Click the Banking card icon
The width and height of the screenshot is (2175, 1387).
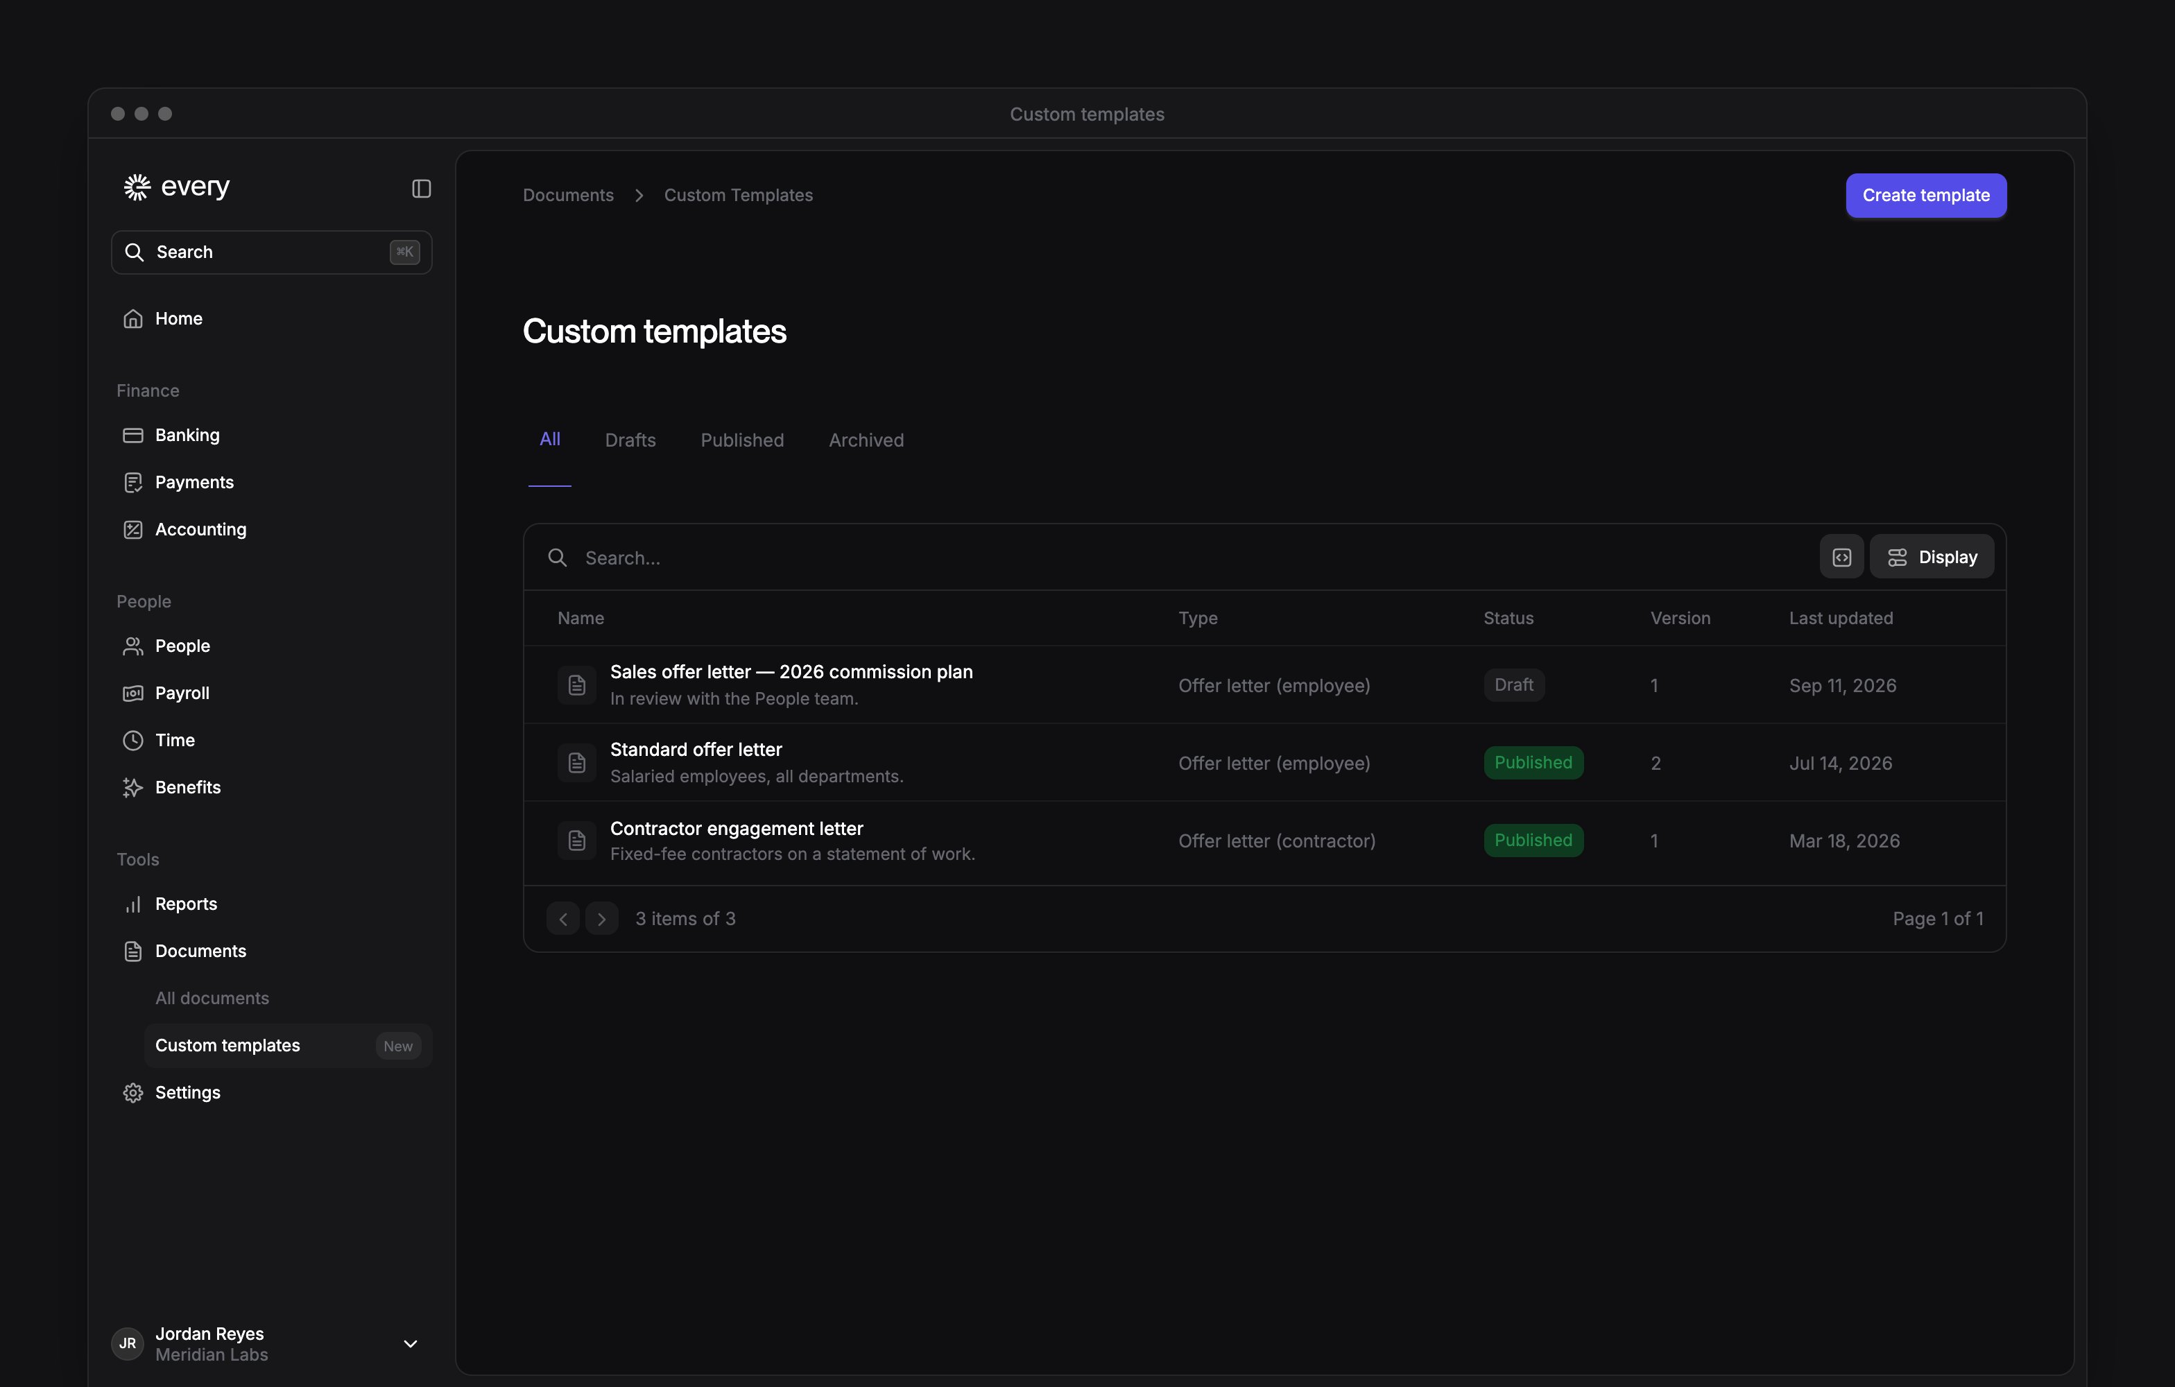pos(132,436)
